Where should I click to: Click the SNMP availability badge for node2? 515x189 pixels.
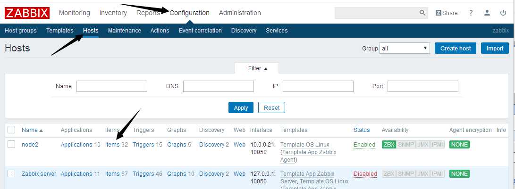point(405,144)
